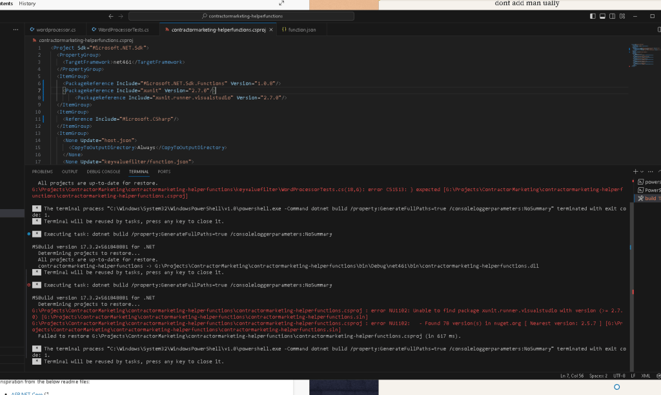Select the first powershell terminal entry
Image resolution: width=661 pixels, height=395 pixels.
tap(648, 182)
